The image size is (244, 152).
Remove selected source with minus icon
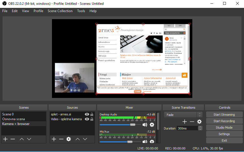61,139
